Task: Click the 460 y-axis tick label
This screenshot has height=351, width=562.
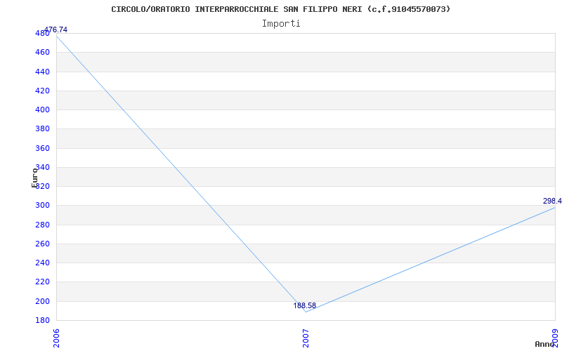Action: pos(42,52)
